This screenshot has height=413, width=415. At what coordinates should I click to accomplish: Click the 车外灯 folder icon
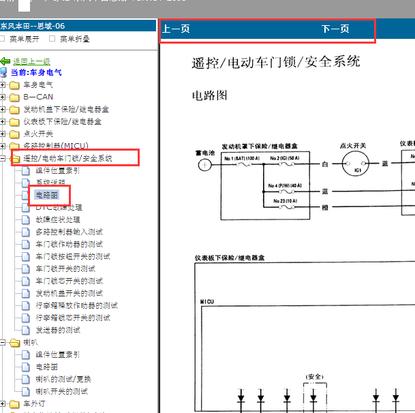14,404
